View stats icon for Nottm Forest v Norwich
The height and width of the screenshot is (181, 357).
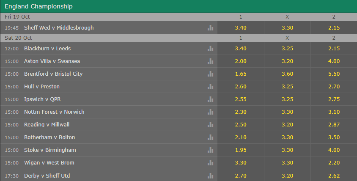(x=210, y=112)
